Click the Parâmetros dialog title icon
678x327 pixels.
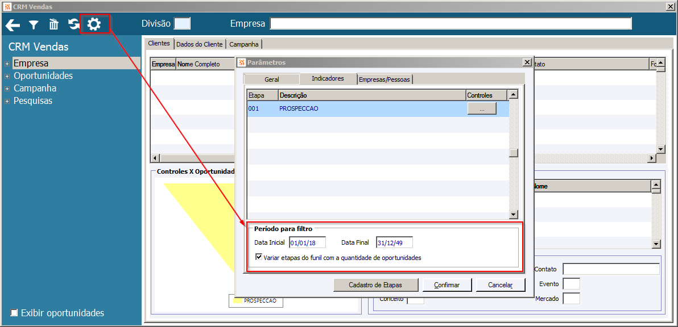[242, 62]
